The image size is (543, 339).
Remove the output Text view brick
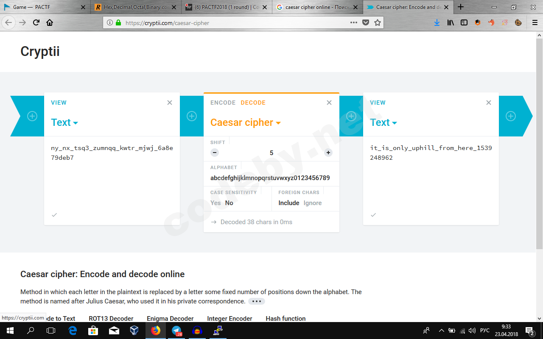pyautogui.click(x=489, y=103)
